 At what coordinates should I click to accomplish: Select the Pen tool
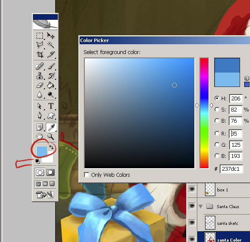click(x=39, y=115)
